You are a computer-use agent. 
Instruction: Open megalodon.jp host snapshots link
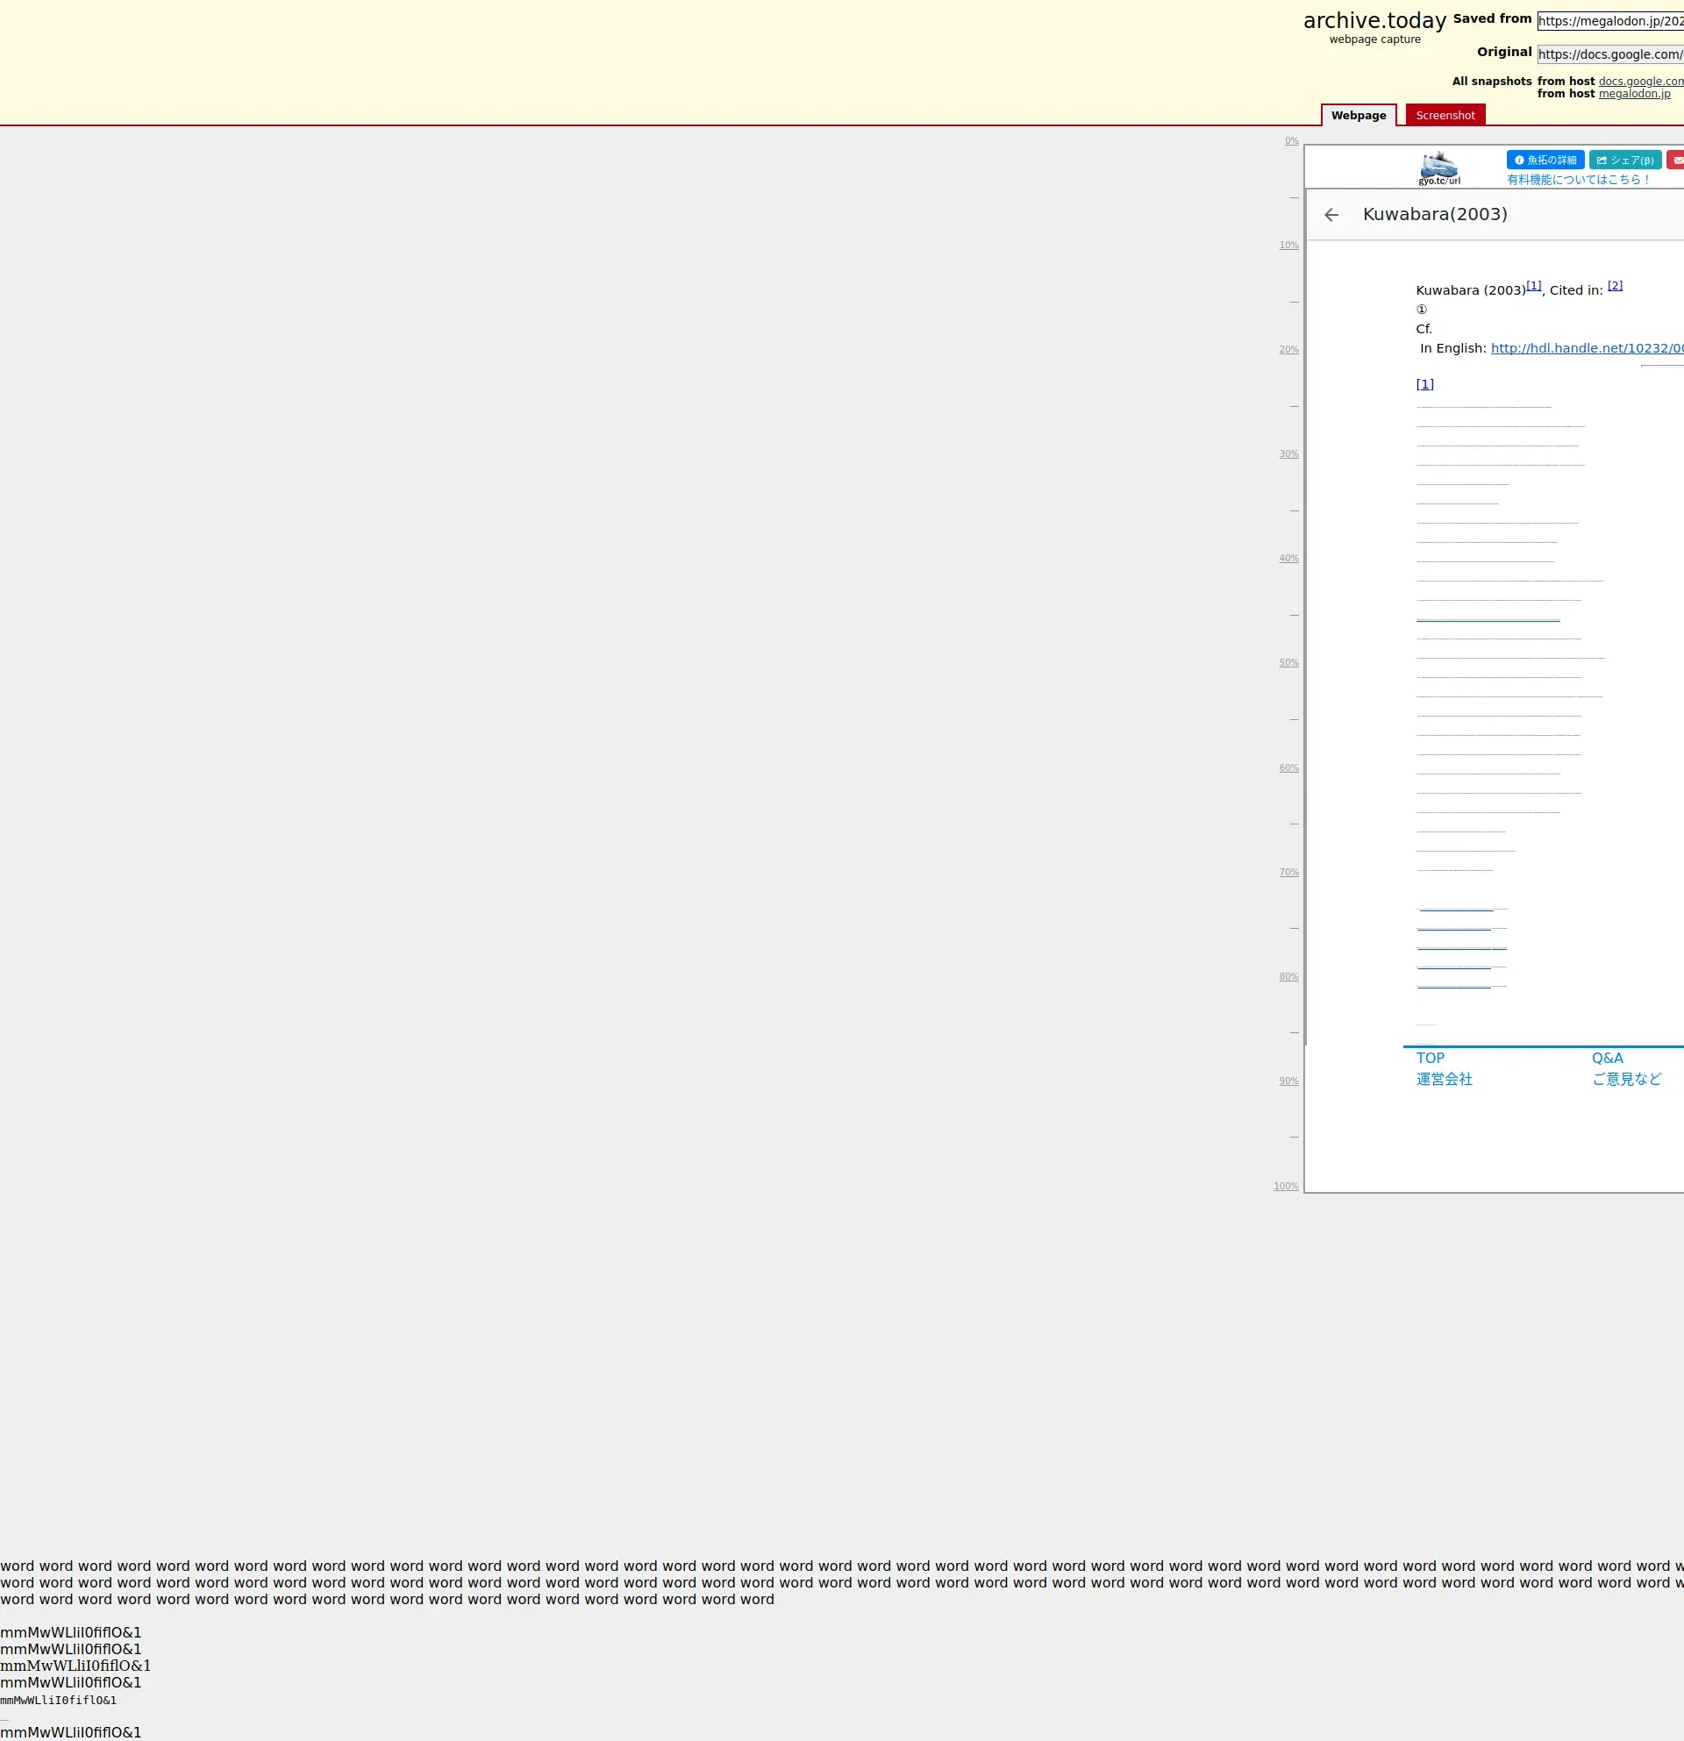1633,93
